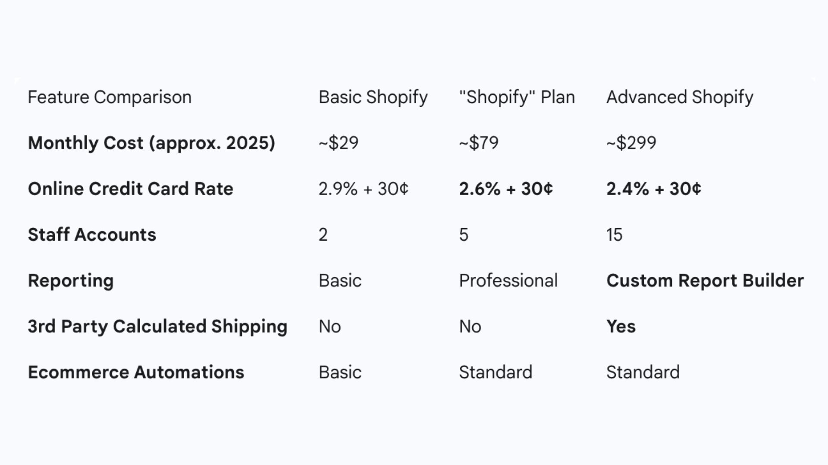Click the ~$79 price cell

point(479,143)
